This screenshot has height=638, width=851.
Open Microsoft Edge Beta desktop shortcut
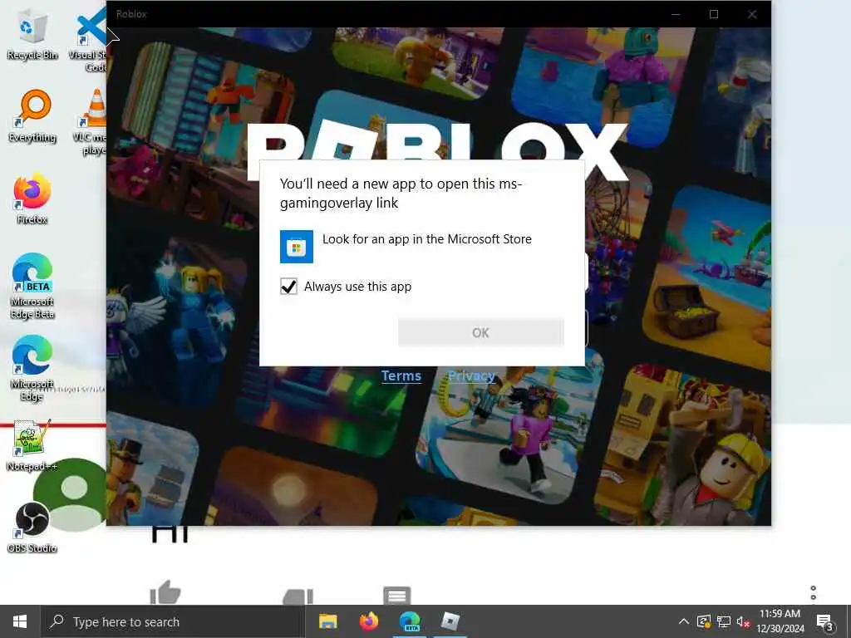(x=32, y=286)
